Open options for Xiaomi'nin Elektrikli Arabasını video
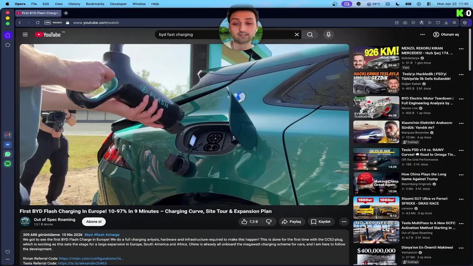Image resolution: width=473 pixels, height=266 pixels. tap(461, 123)
